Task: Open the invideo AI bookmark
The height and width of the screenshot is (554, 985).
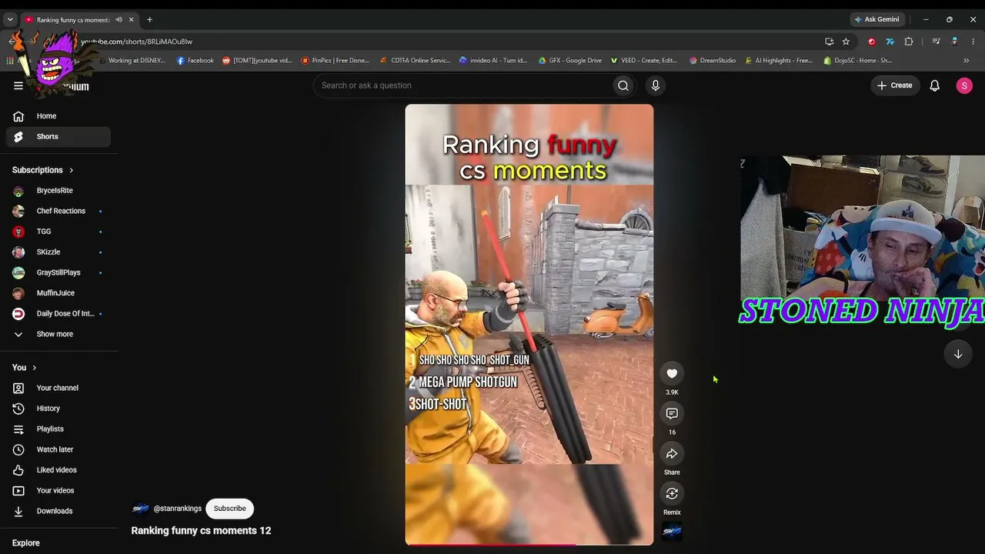Action: pyautogui.click(x=493, y=60)
